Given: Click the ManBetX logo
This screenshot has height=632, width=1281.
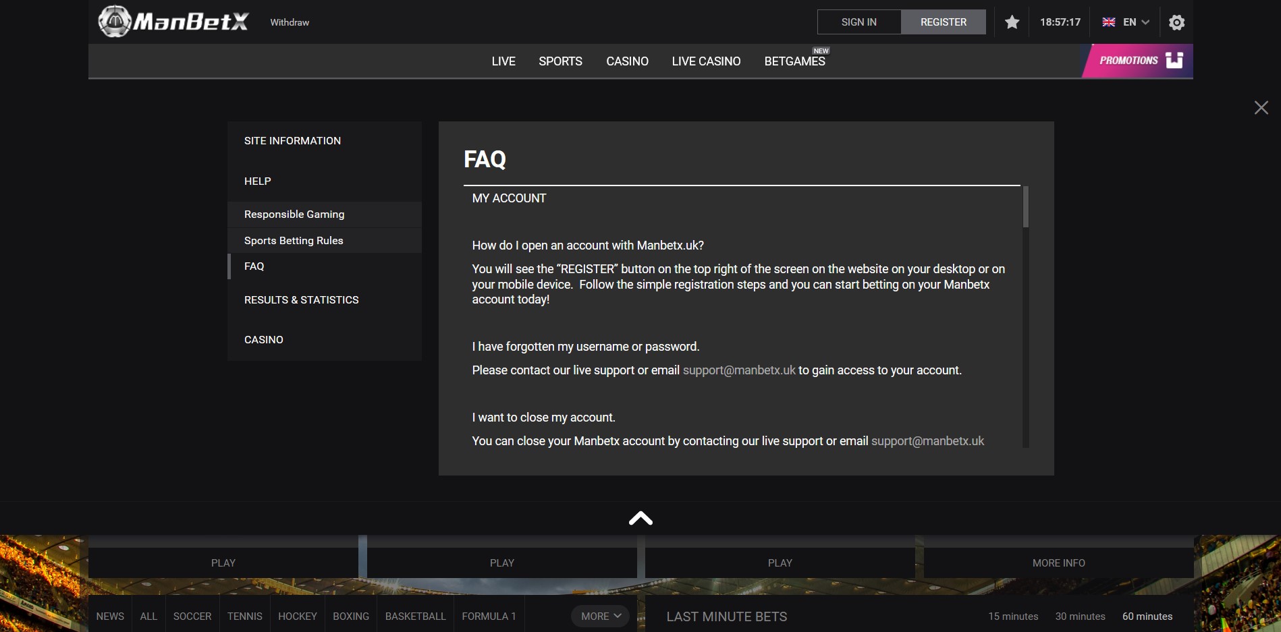Looking at the screenshot, I should pos(173,22).
